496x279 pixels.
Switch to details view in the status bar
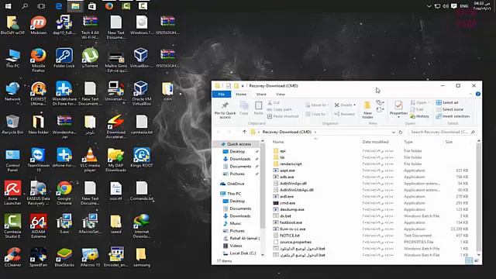469,260
